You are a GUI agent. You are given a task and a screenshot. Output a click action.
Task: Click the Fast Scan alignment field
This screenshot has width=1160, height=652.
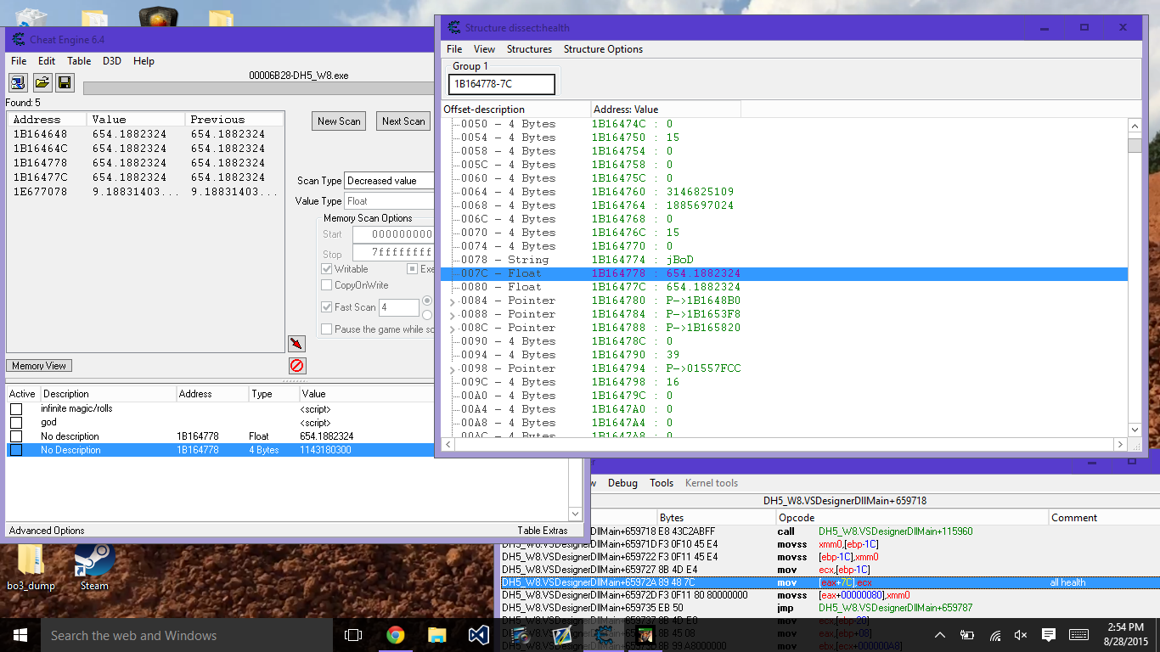point(399,307)
